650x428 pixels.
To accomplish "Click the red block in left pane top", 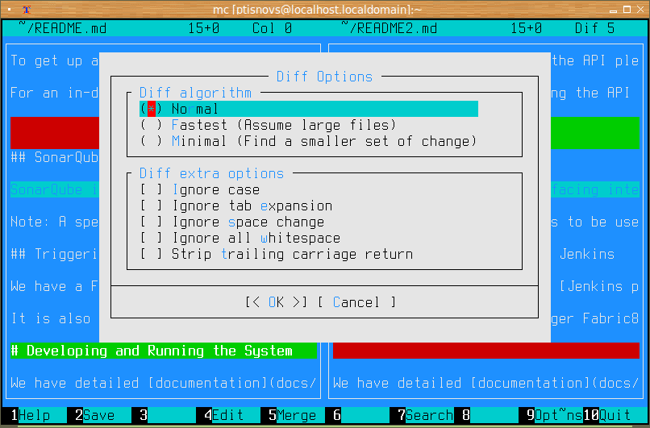I will coord(55,133).
